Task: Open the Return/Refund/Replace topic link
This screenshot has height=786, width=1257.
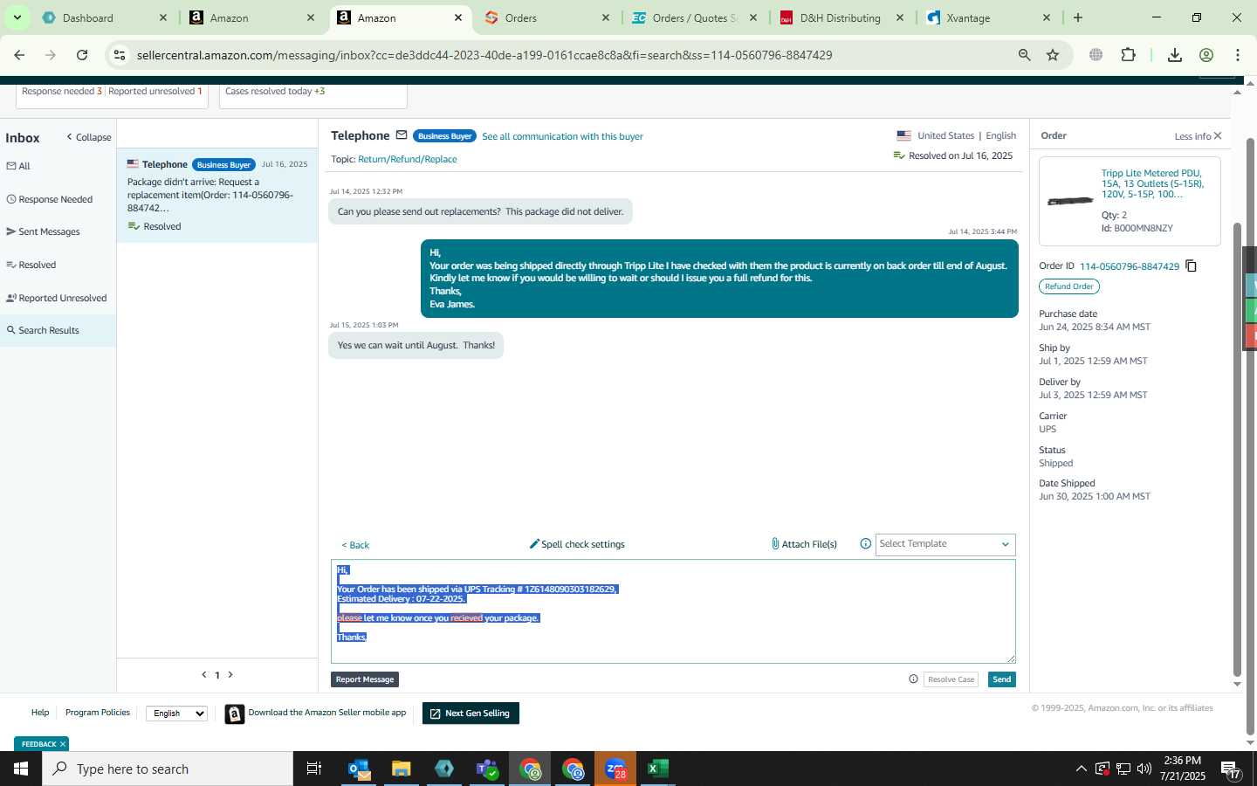Action: [x=407, y=159]
